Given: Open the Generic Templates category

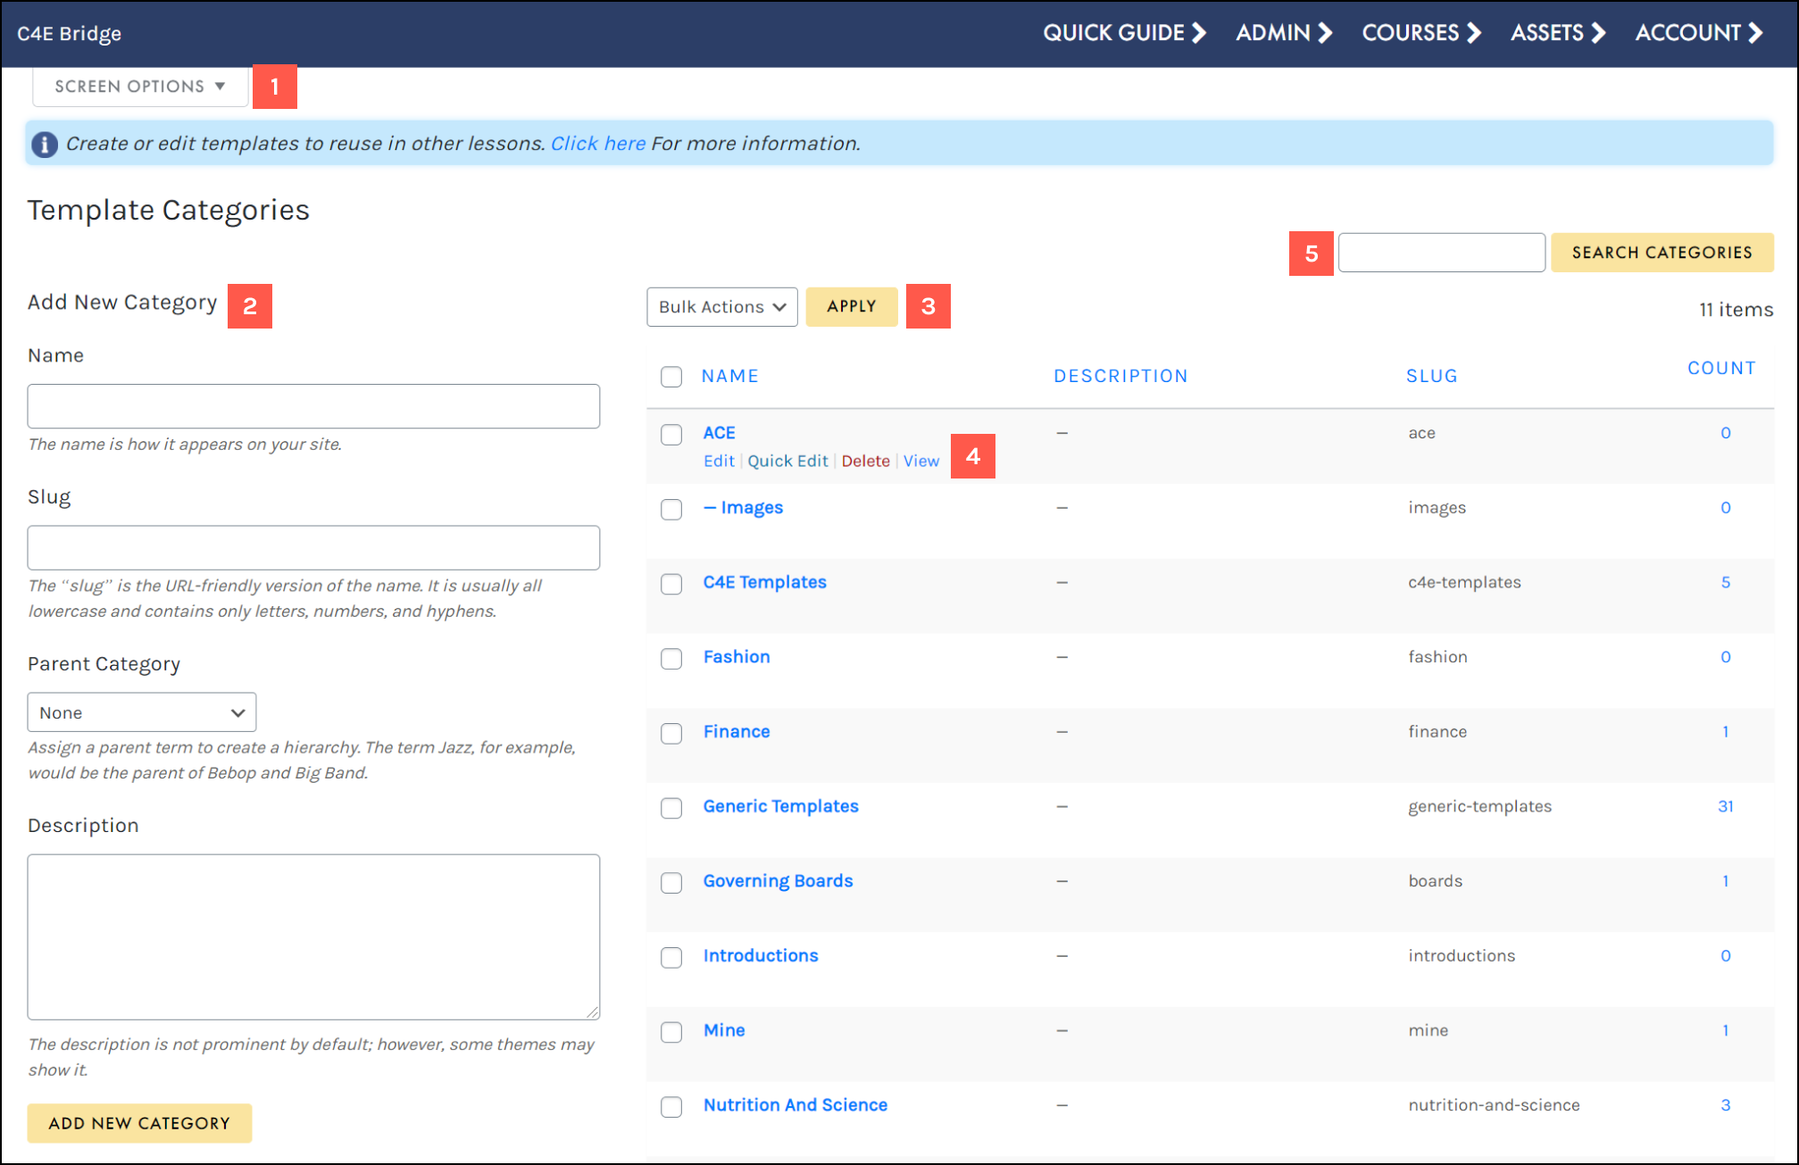Looking at the screenshot, I should [781, 806].
